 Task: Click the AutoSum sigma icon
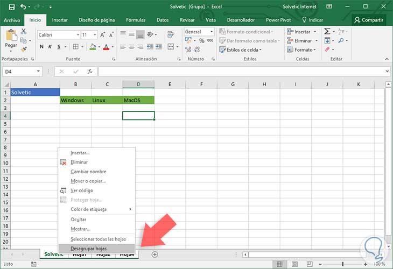pyautogui.click(x=327, y=31)
